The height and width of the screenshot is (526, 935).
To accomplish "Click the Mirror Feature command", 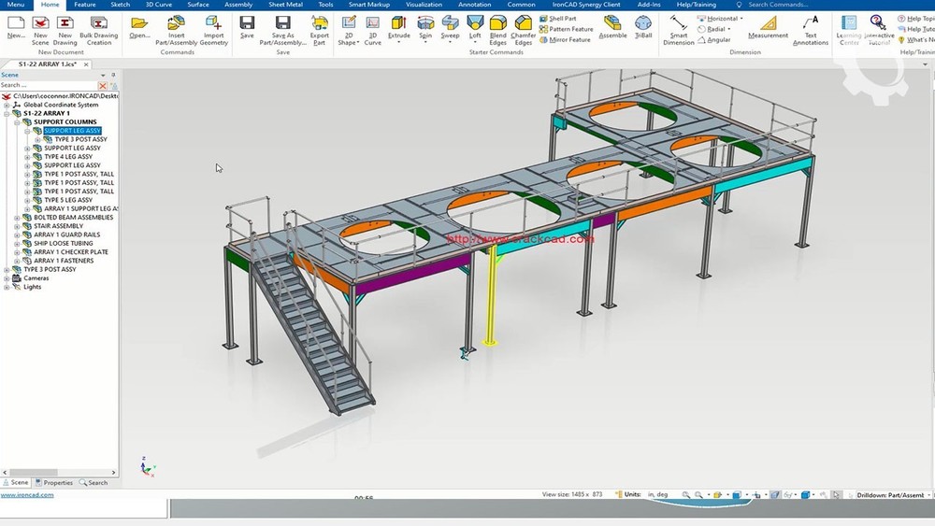I will point(566,39).
